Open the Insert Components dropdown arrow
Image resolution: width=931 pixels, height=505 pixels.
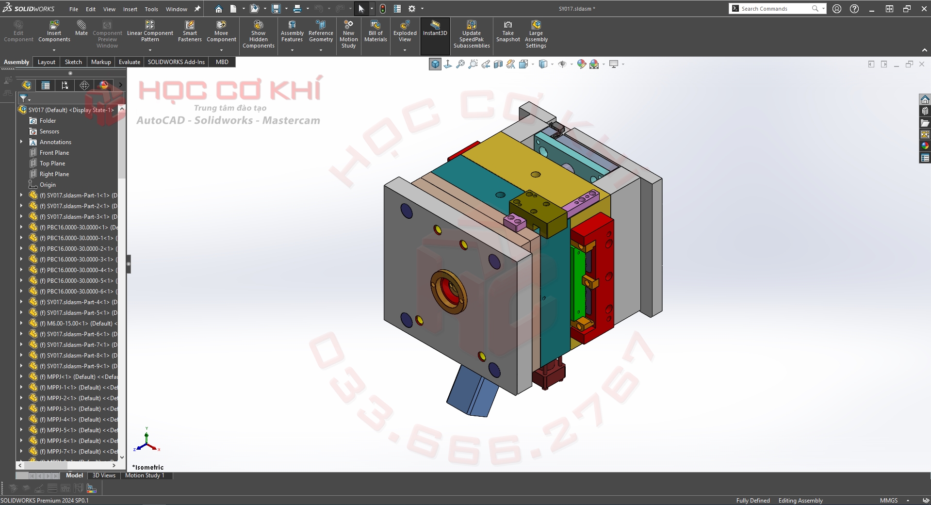tap(54, 50)
